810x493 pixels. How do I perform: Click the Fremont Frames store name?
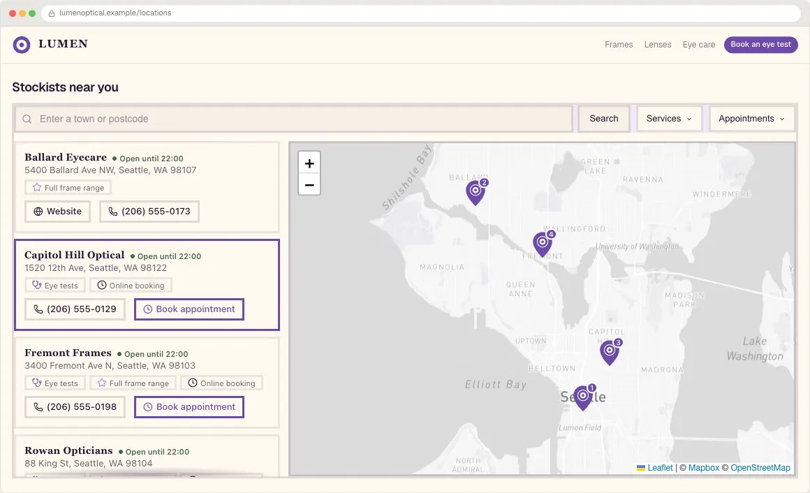[68, 353]
